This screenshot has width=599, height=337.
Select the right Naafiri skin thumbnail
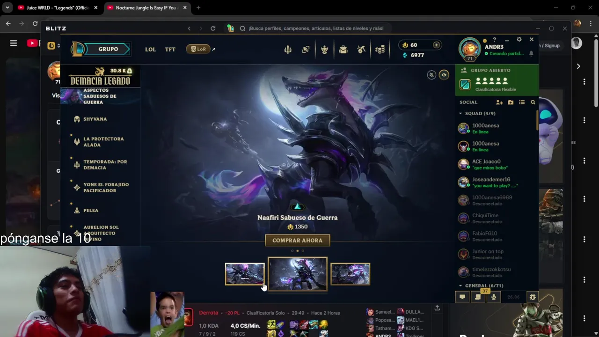[x=350, y=274]
